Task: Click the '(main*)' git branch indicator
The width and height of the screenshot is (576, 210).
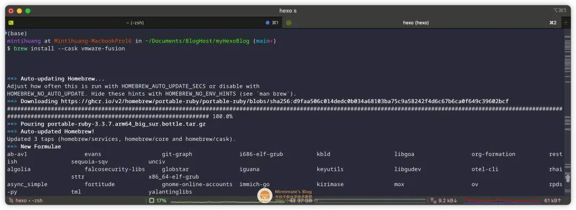Action: click(x=265, y=41)
